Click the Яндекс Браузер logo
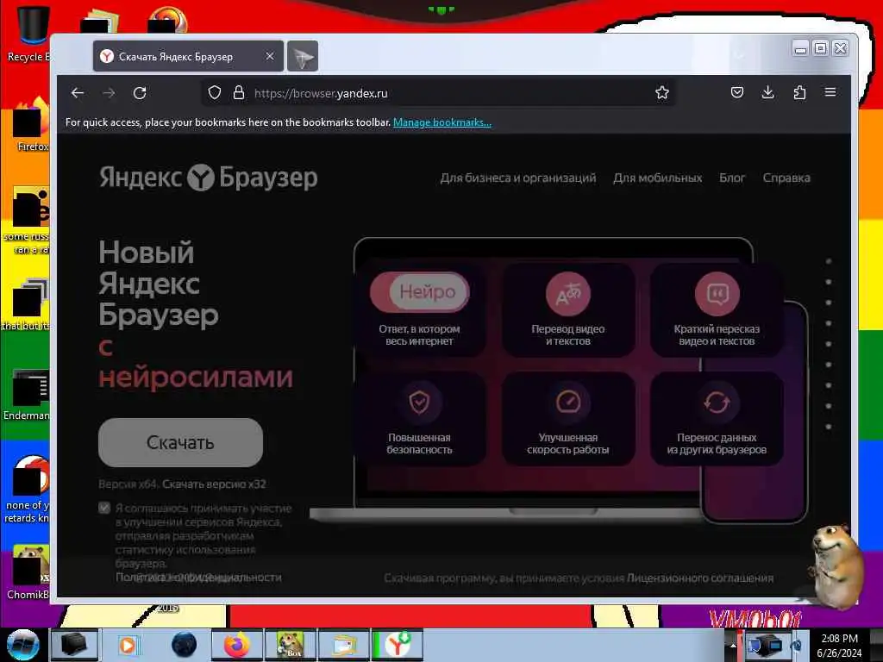Image resolution: width=883 pixels, height=662 pixels. (x=209, y=178)
